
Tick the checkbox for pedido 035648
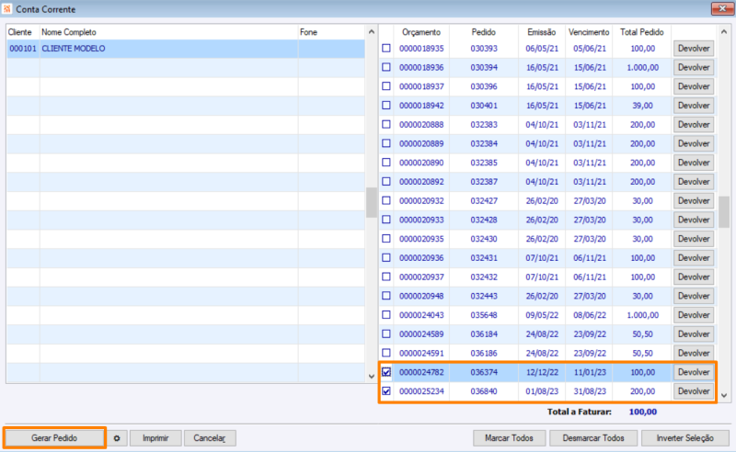point(386,314)
